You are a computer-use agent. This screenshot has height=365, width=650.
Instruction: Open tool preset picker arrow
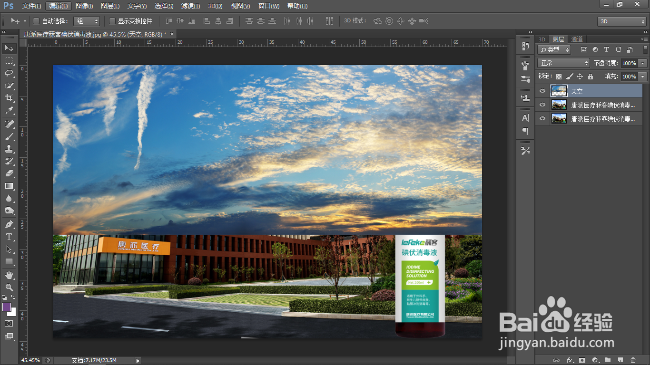click(x=25, y=21)
